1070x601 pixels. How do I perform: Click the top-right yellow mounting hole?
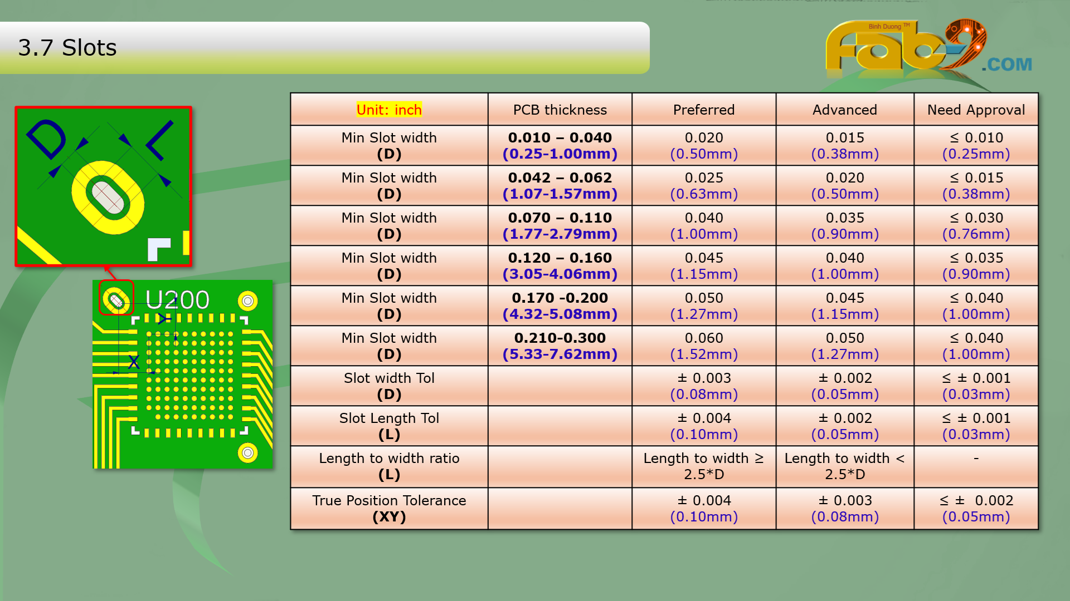[247, 301]
